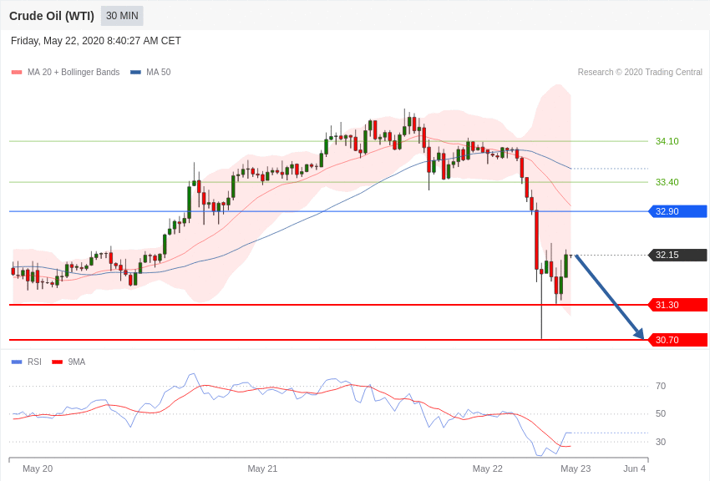Click Research © 2020 Trading Central credit
This screenshot has width=710, height=481.
pyautogui.click(x=640, y=72)
